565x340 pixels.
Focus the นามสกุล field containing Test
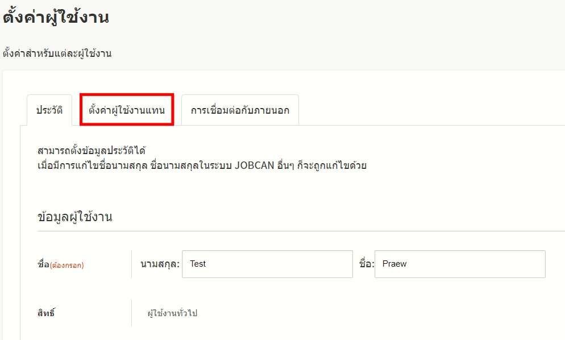tap(267, 264)
